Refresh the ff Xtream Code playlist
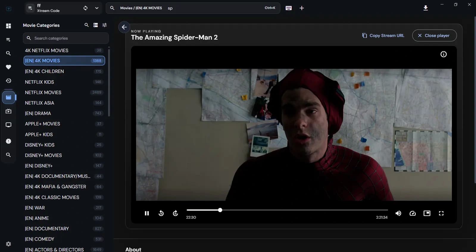 pos(85,8)
